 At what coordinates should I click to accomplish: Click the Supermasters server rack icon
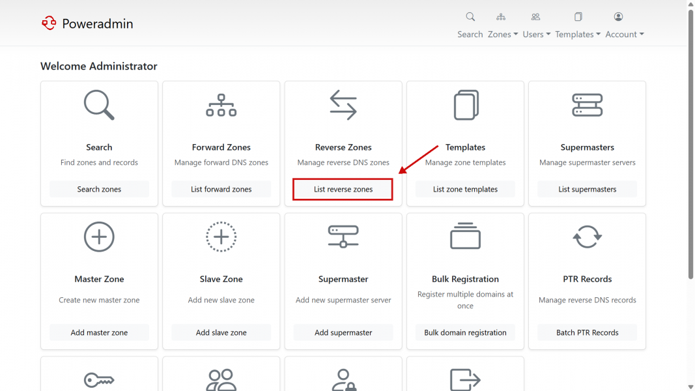click(587, 105)
